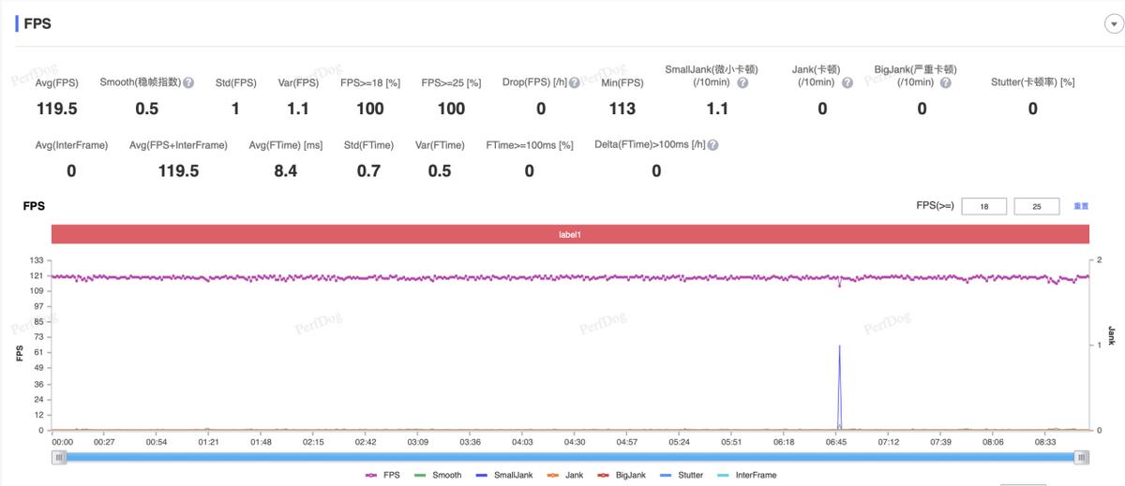
Task: Click help icon next to Drop(FPS) [/h]
Action: point(575,82)
